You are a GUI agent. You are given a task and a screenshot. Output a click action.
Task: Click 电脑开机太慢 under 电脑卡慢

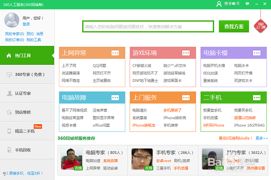coord(214,66)
